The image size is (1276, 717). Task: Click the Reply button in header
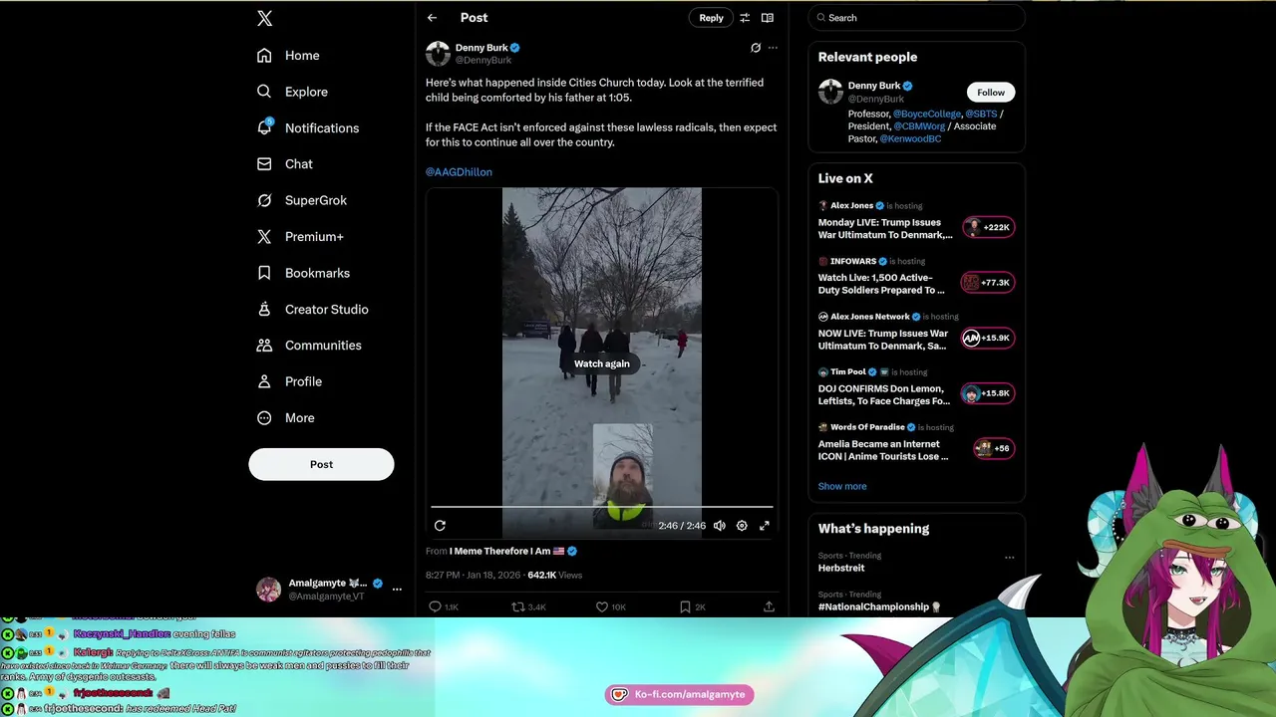point(711,18)
